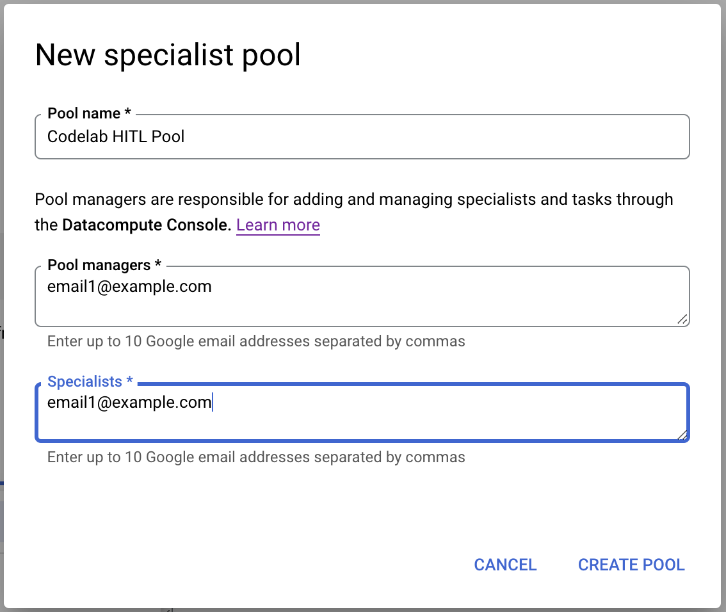Click the Pool managers helper text
Image resolution: width=726 pixels, height=612 pixels.
pyautogui.click(x=255, y=341)
